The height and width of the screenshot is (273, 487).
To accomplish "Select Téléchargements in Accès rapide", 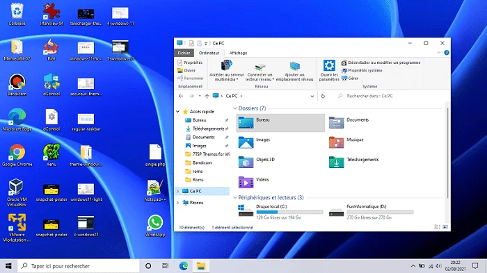I will pos(205,129).
